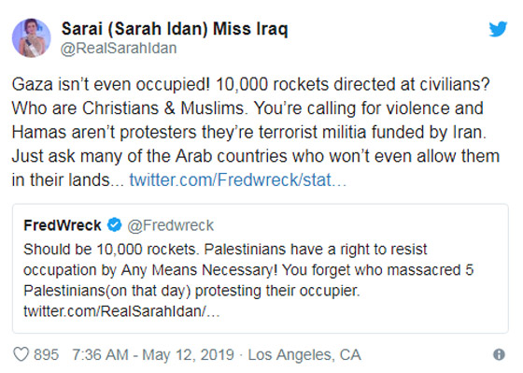
Task: Click the 895 likes count
Action: (x=47, y=354)
